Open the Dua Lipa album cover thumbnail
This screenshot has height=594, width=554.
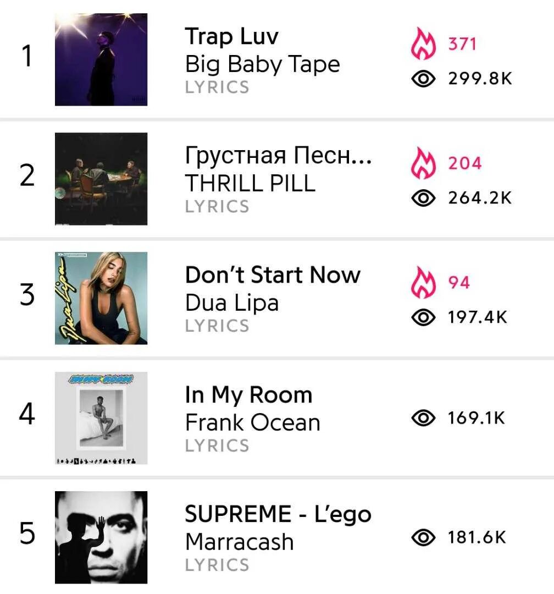101,298
